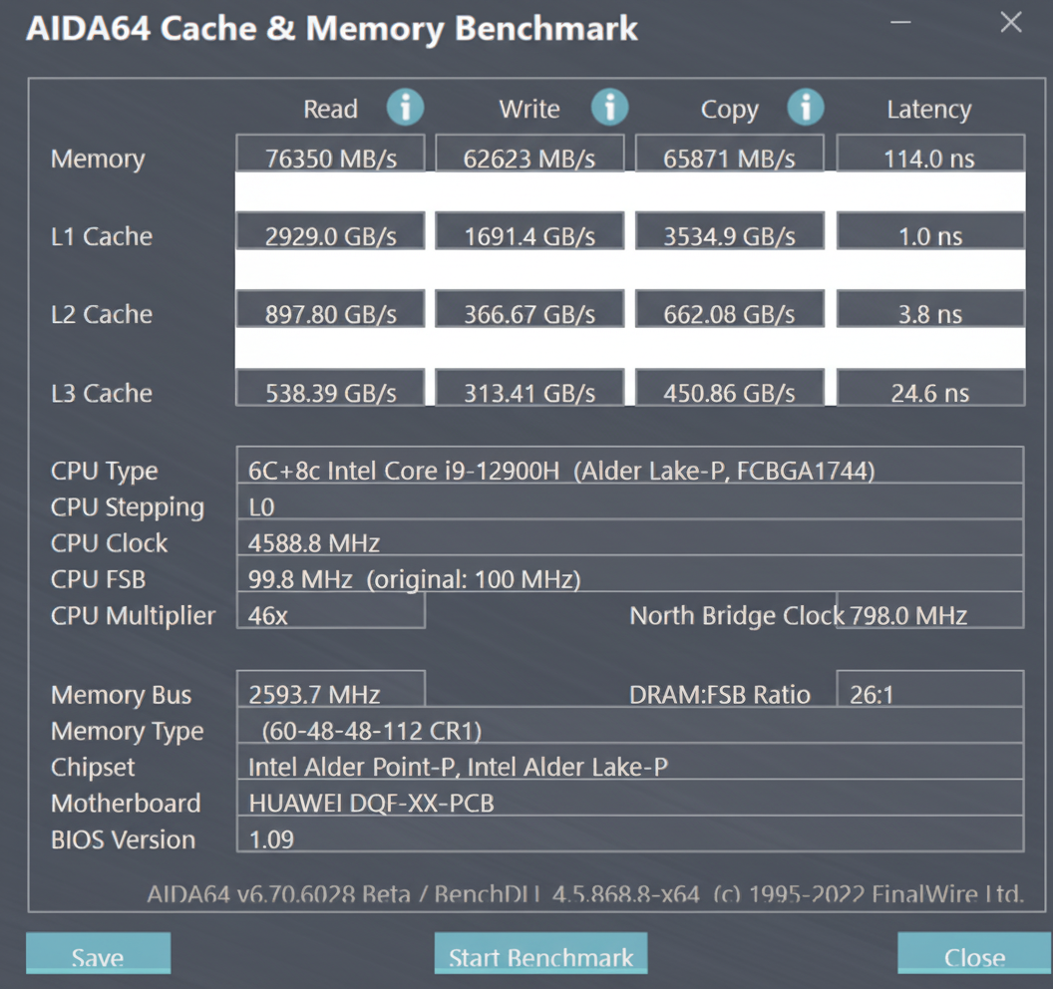Click the L1 Cache Write result

pyautogui.click(x=529, y=234)
